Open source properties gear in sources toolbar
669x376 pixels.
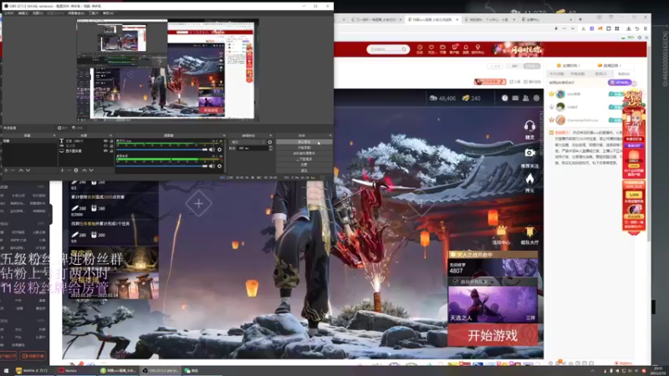coord(76,170)
